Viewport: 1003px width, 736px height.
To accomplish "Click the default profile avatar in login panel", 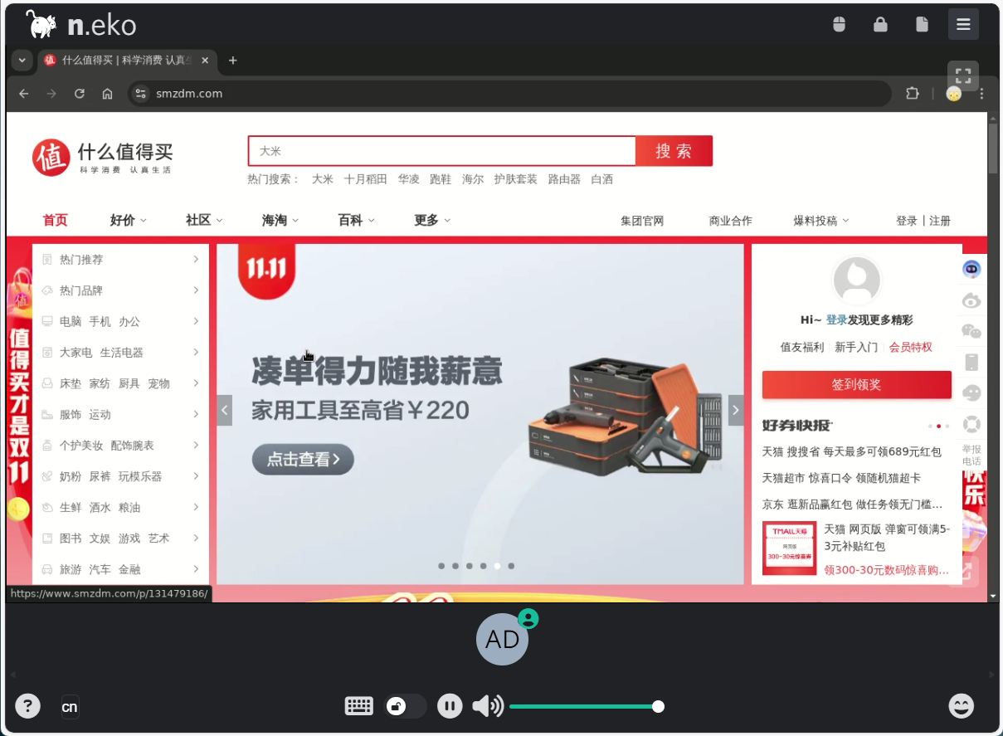I will [x=856, y=280].
